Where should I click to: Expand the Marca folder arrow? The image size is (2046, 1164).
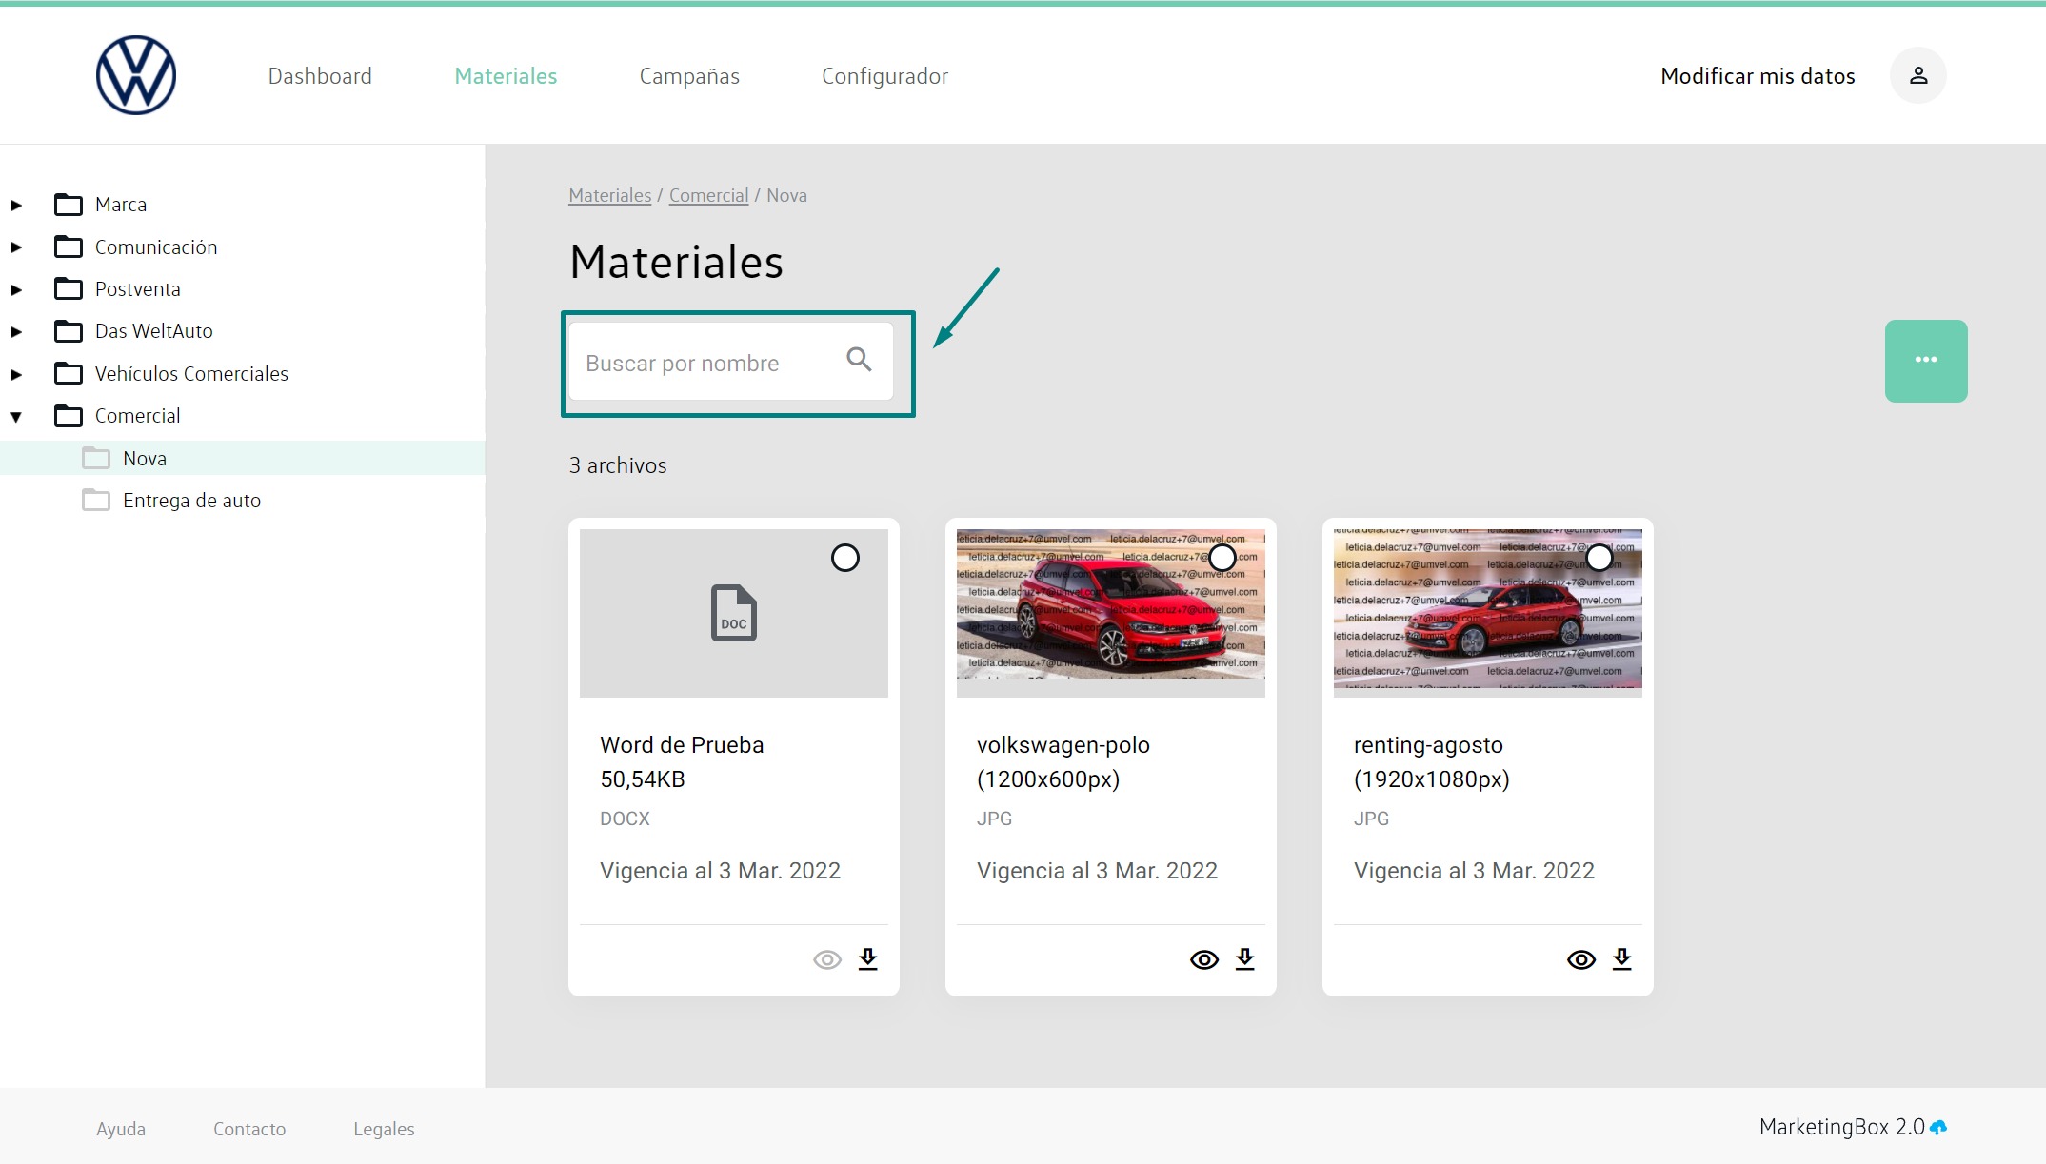coord(16,205)
